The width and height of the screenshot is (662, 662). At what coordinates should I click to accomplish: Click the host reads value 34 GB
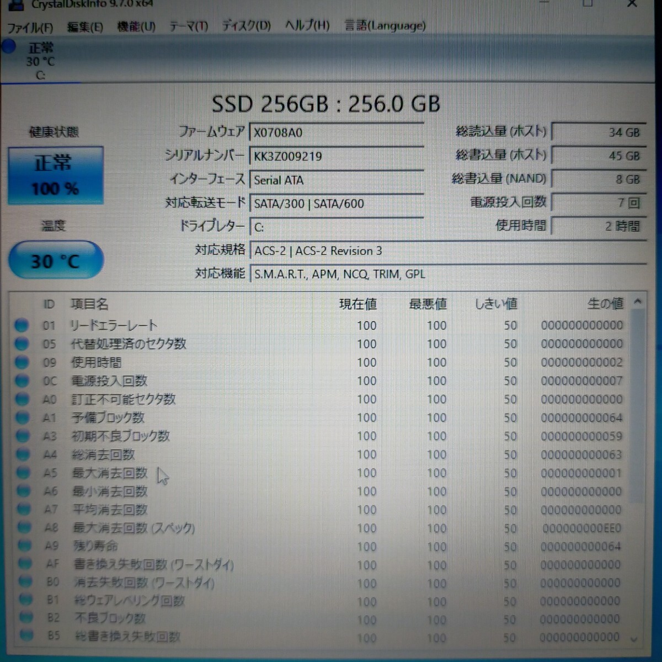click(x=599, y=132)
